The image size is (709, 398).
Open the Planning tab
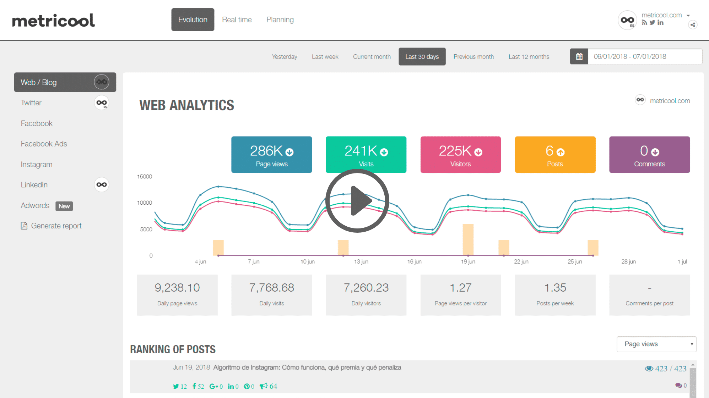coord(280,20)
